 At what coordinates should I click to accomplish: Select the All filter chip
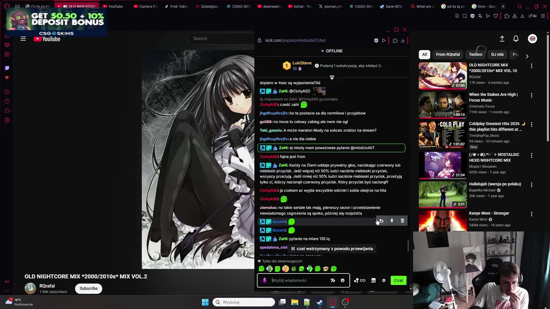coord(425,55)
